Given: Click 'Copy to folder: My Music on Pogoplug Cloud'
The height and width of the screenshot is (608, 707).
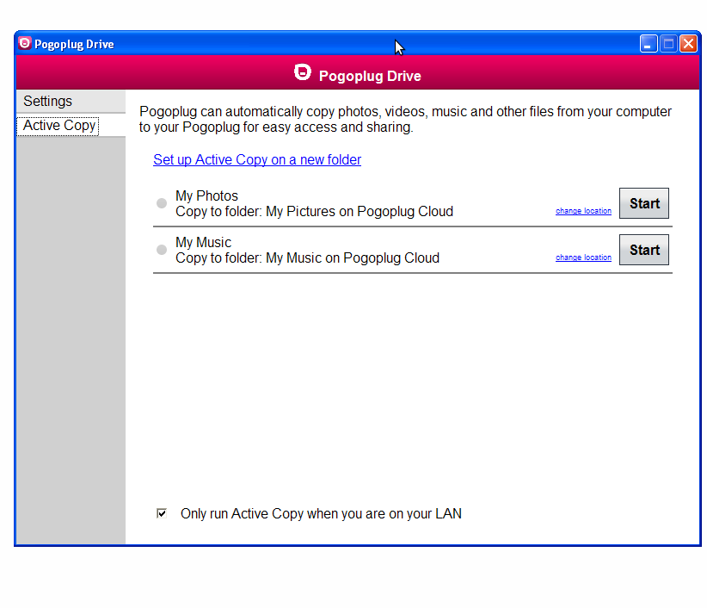Looking at the screenshot, I should tap(308, 258).
